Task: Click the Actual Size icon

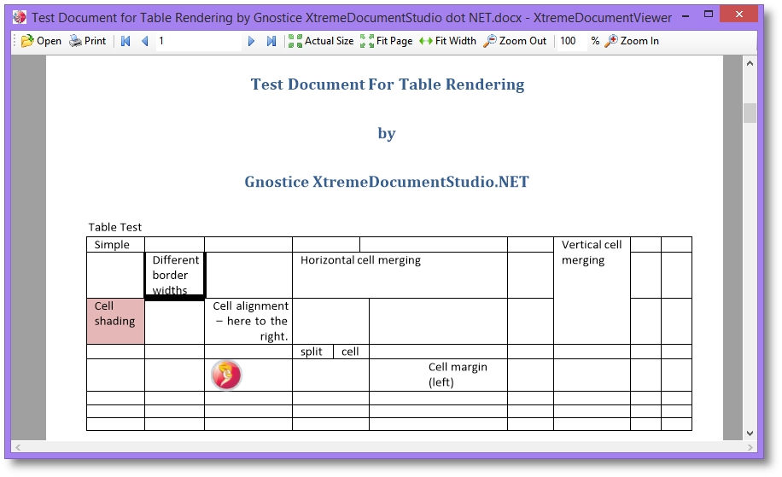Action: click(x=295, y=41)
